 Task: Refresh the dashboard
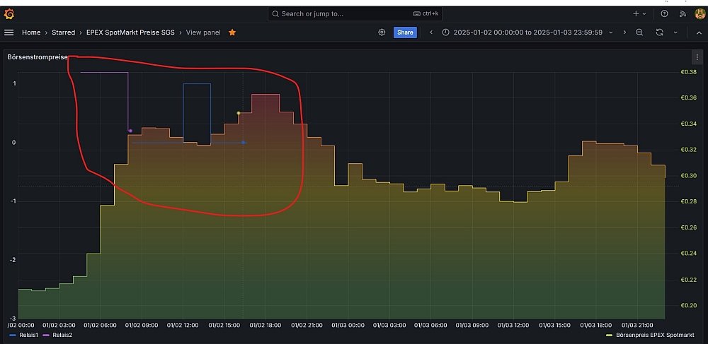click(660, 32)
